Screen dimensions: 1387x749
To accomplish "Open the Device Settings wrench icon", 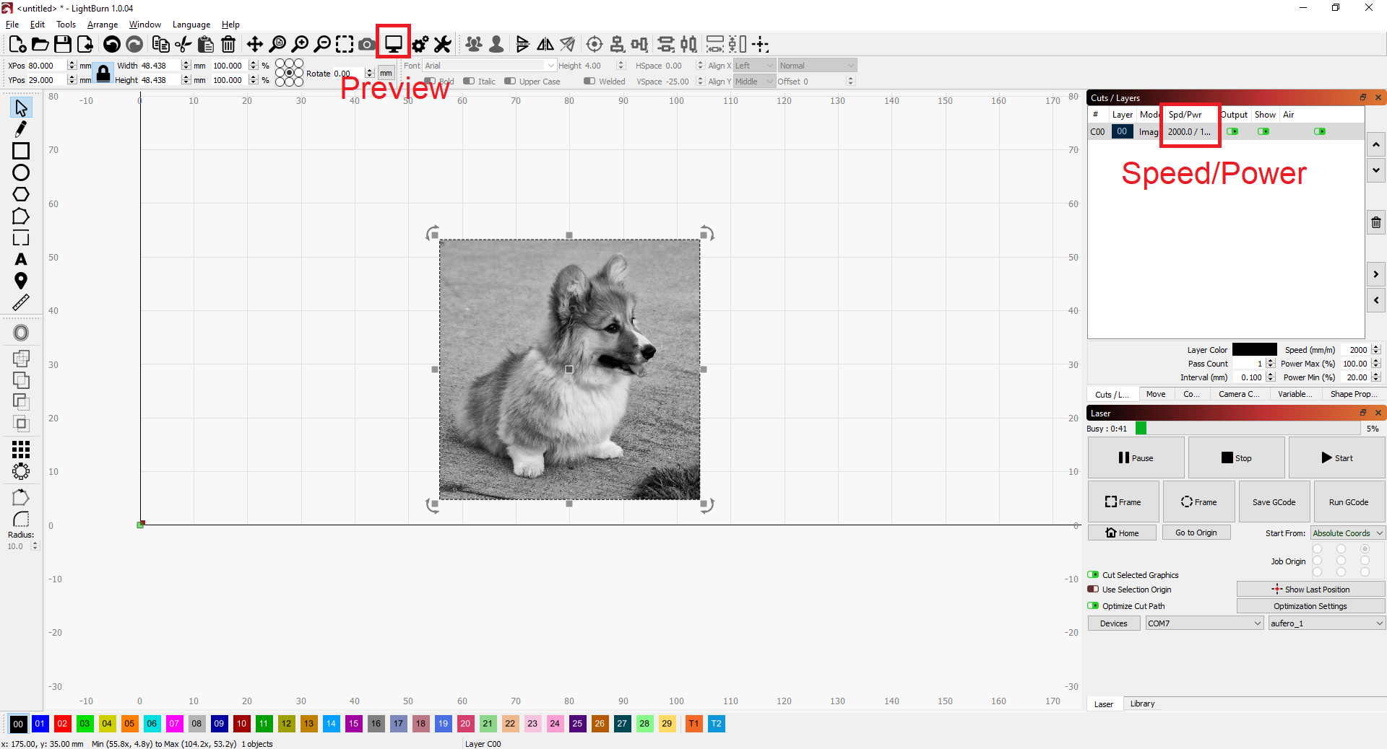I will [x=442, y=44].
